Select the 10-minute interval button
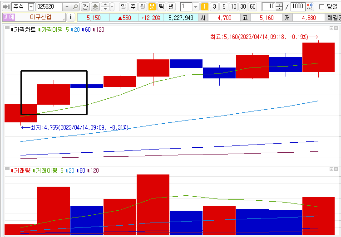 (x=233, y=7)
